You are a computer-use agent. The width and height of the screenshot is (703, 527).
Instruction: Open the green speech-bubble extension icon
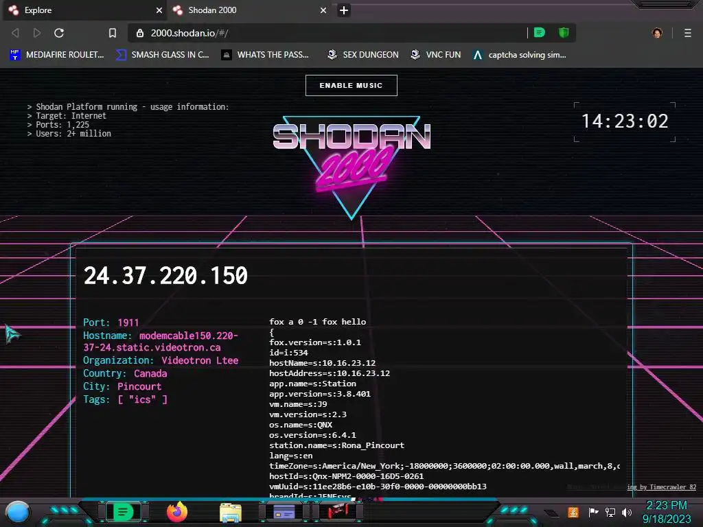click(540, 32)
